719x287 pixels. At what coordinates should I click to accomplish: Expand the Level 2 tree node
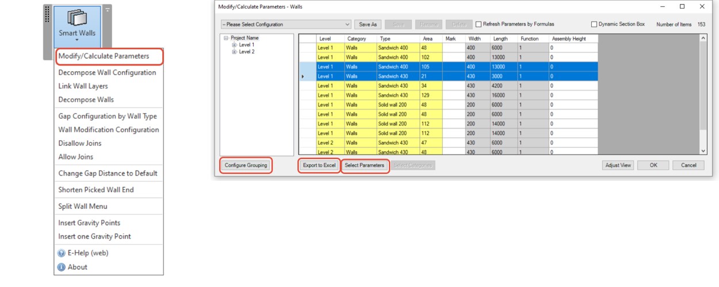click(234, 52)
